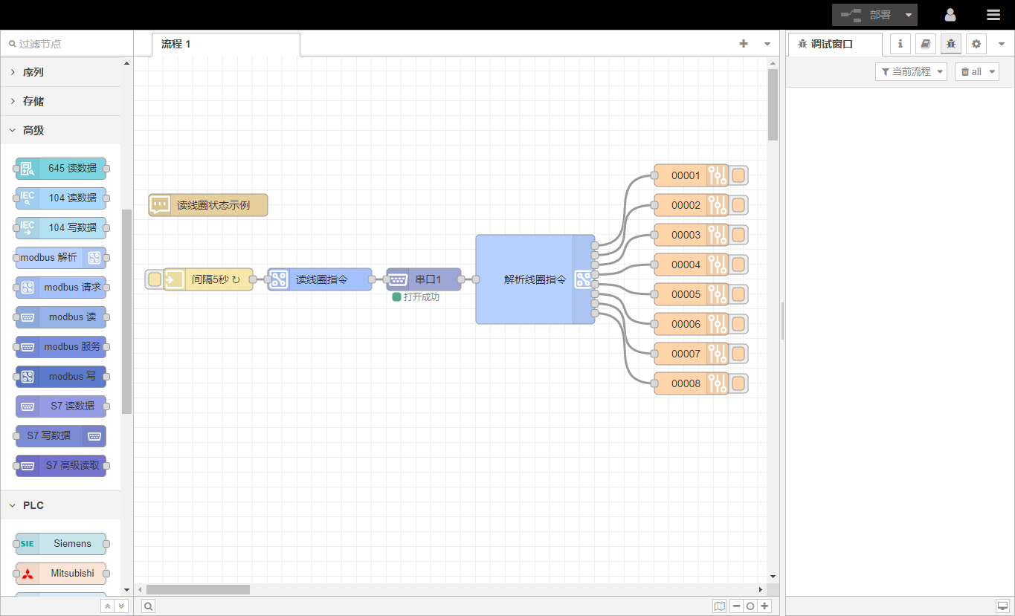Open the node information tab icon
Image resolution: width=1015 pixels, height=616 pixels.
coord(900,44)
